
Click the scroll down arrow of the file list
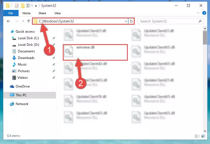tap(205, 131)
